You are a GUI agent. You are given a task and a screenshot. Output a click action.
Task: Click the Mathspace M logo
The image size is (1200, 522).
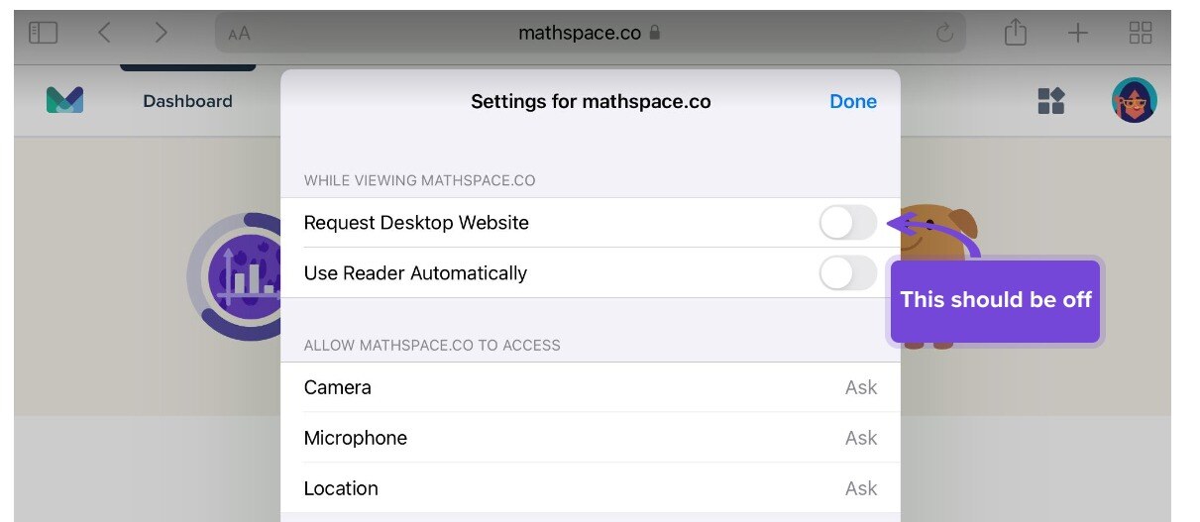(64, 100)
